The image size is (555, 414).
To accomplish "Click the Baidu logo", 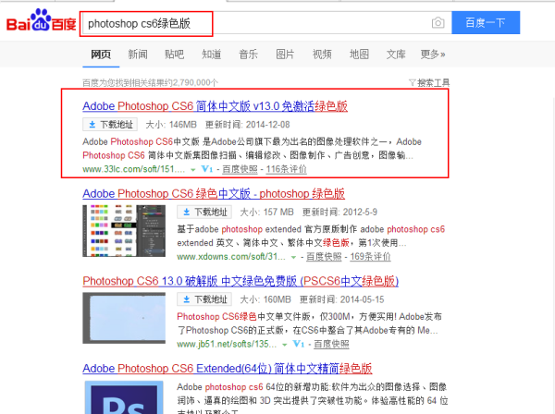I will 41,20.
